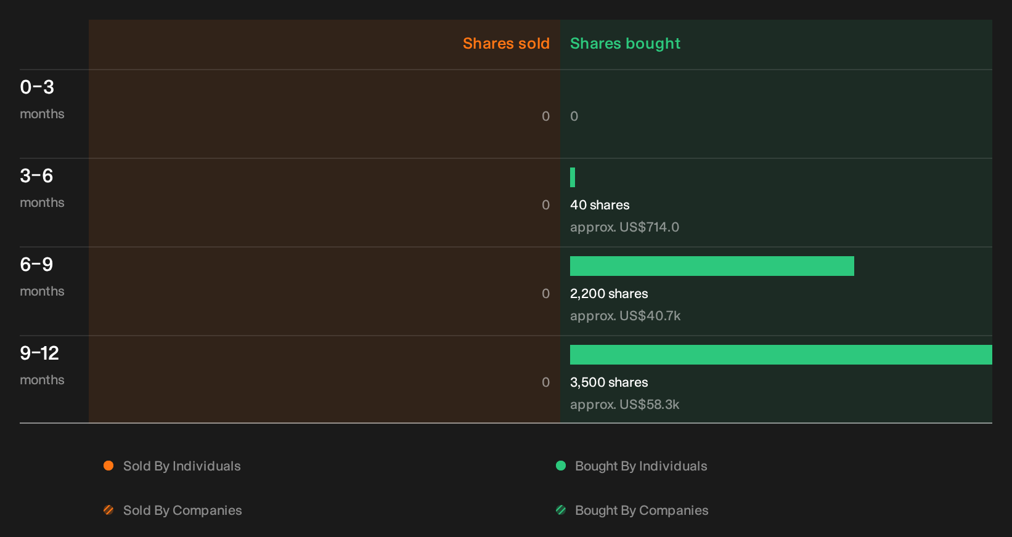The image size is (1012, 537).
Task: Click the approx. US$40.7k value
Action: (625, 316)
